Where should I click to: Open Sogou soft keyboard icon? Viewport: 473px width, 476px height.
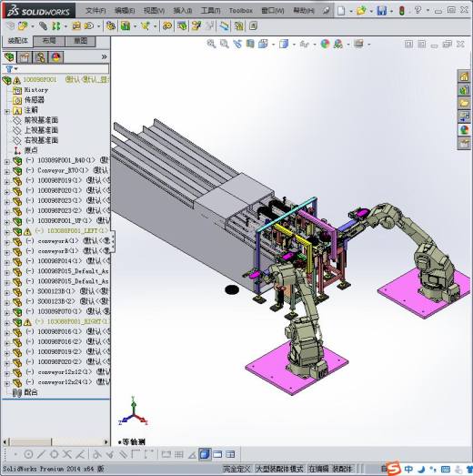445,469
